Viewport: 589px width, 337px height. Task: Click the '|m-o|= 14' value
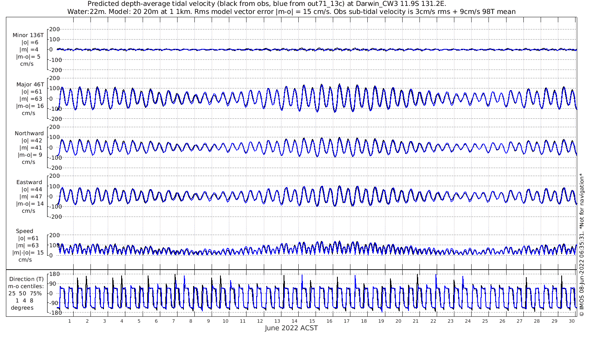tap(30, 204)
